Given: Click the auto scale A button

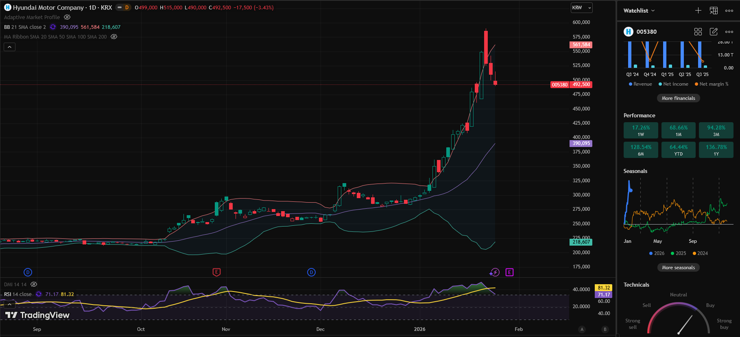Looking at the screenshot, I should click(582, 329).
